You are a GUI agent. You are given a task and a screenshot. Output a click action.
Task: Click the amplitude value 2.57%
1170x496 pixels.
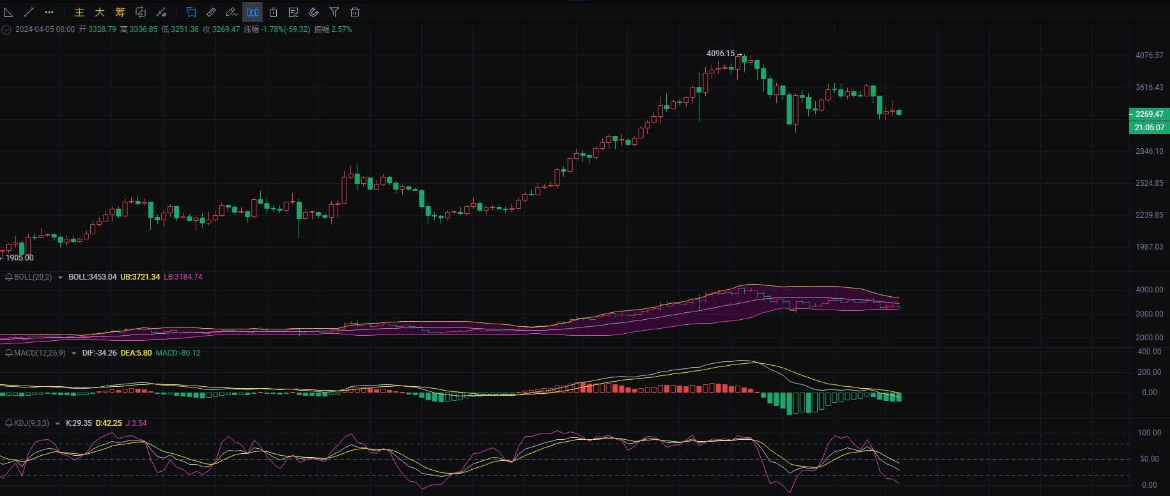tap(341, 29)
